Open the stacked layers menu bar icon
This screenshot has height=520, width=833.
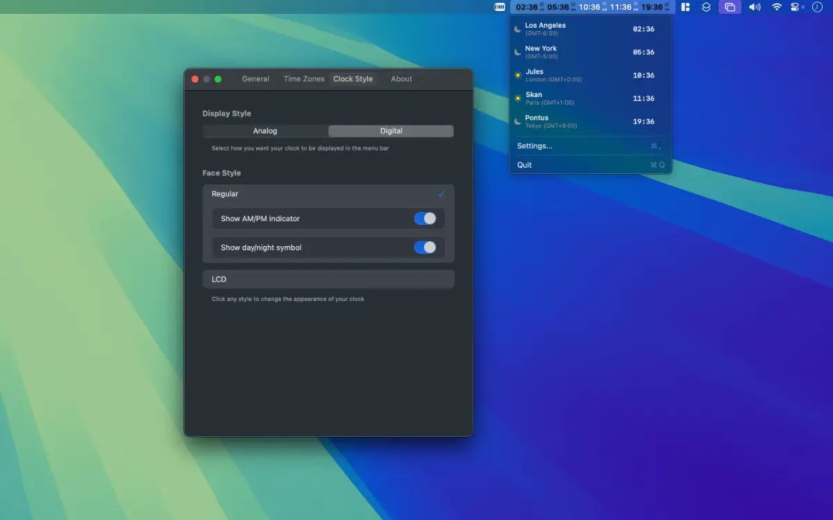[x=706, y=7]
